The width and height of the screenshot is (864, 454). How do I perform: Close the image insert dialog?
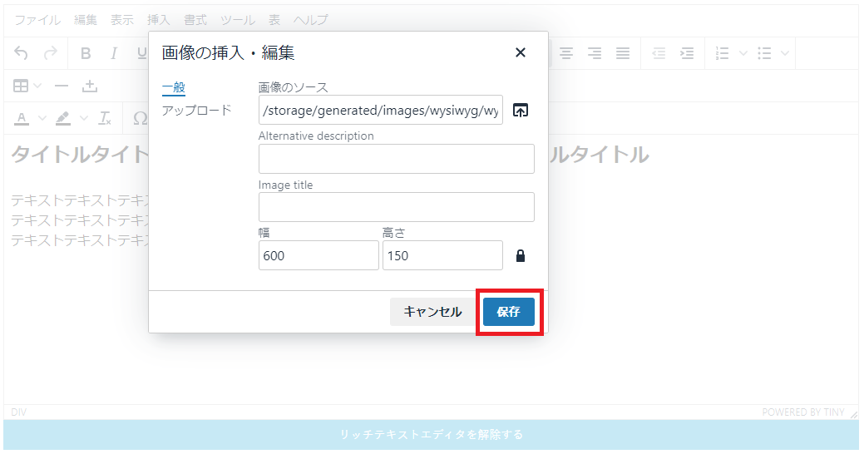(x=521, y=52)
